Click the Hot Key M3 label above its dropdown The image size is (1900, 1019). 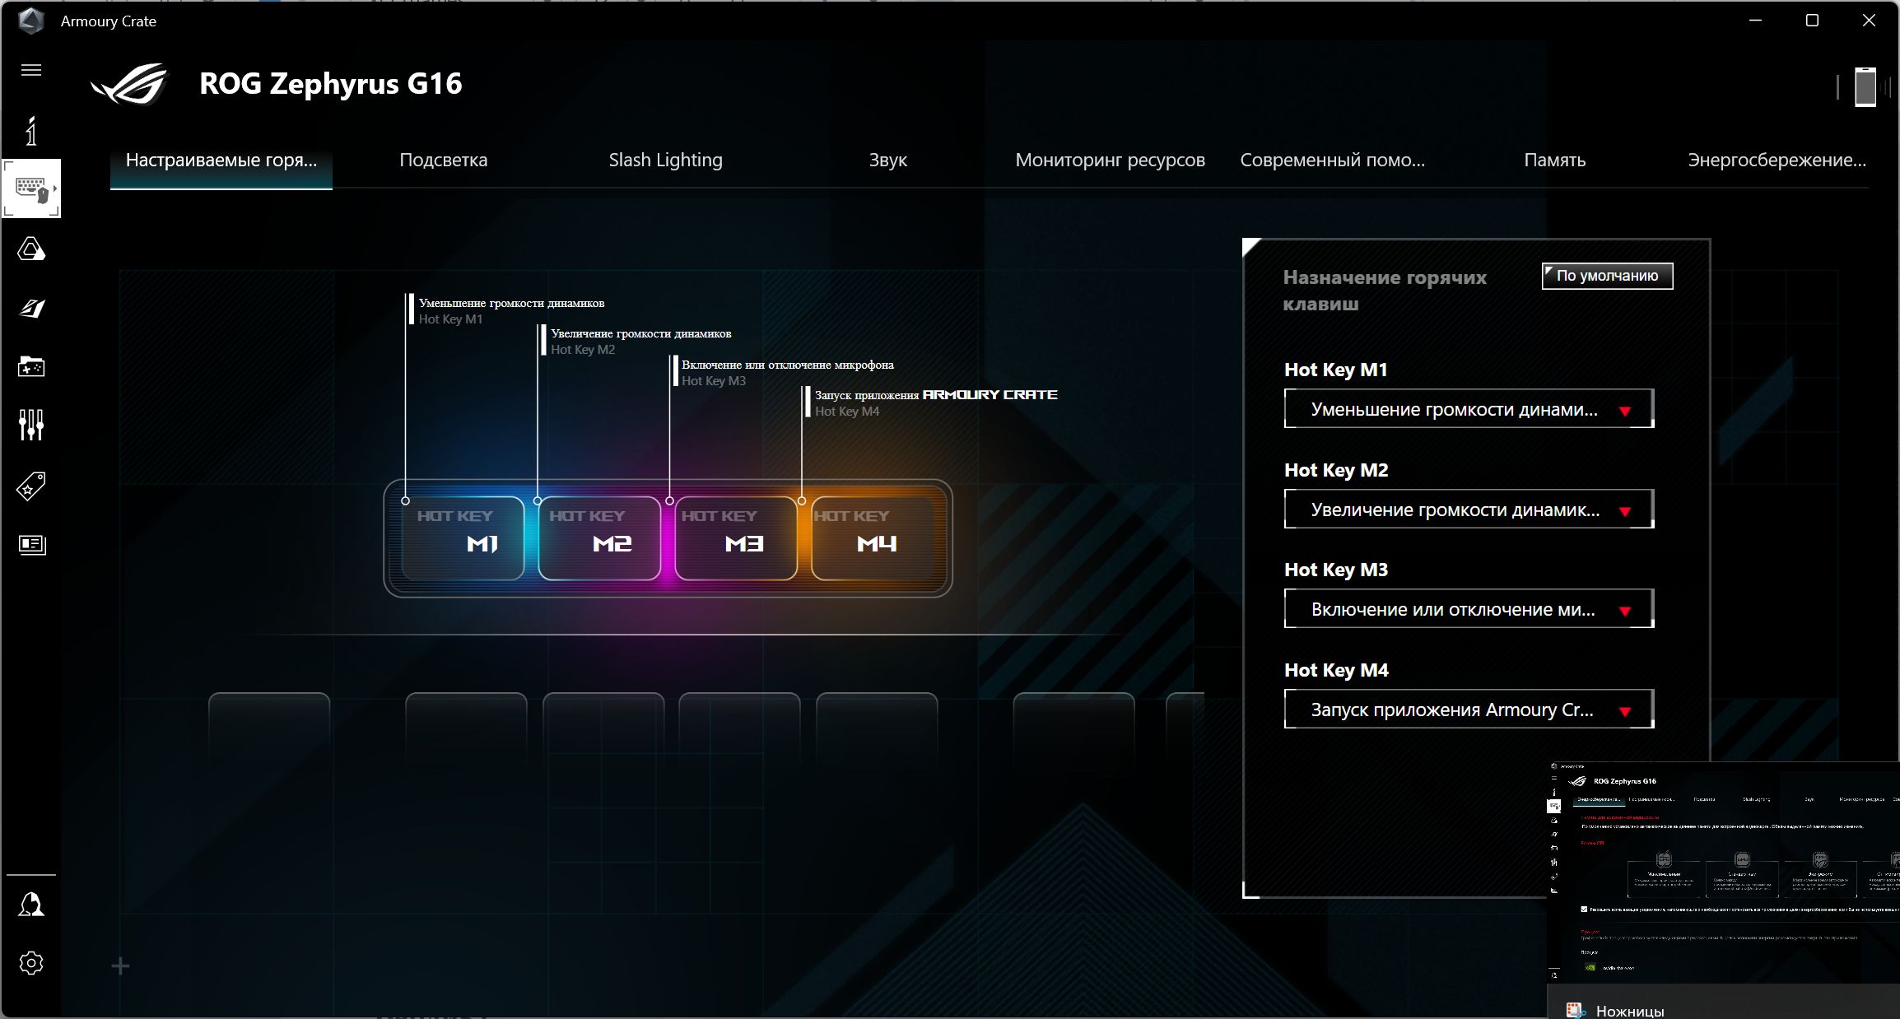[x=1336, y=570]
